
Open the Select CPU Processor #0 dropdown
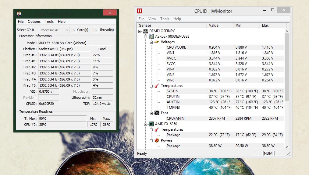(x=54, y=30)
